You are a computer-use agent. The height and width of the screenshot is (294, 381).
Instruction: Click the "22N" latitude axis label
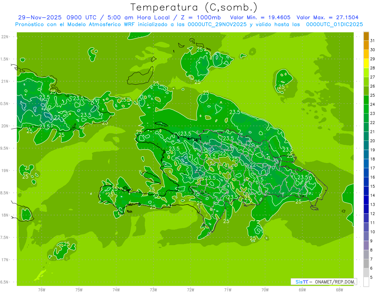click(x=5, y=36)
